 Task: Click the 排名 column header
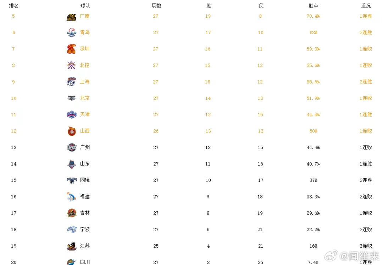pyautogui.click(x=14, y=6)
